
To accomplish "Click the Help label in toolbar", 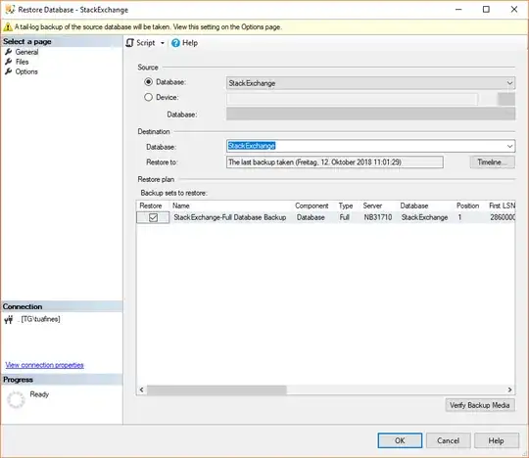I will 190,43.
